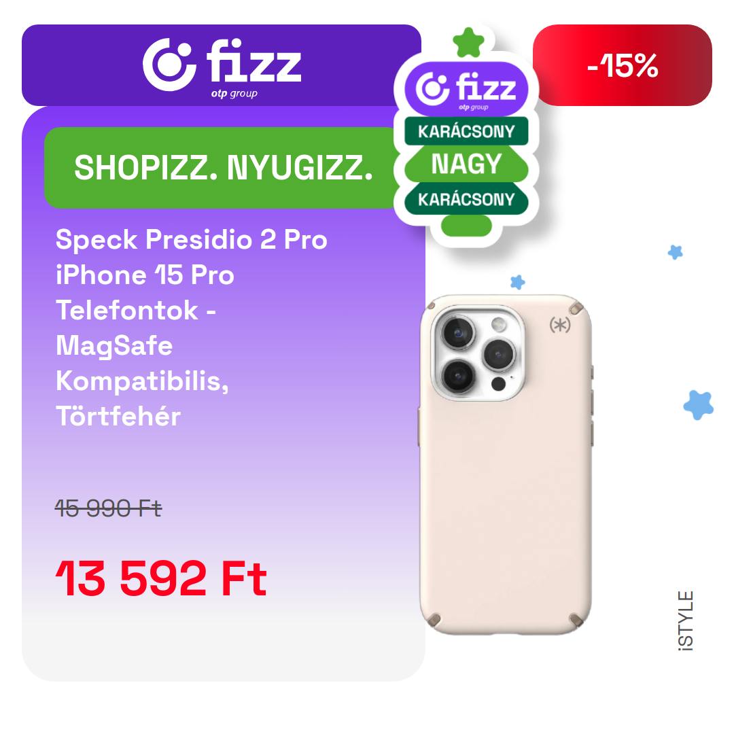
Task: Click the lower KARÁCSONY dark green label
Action: coord(466,199)
